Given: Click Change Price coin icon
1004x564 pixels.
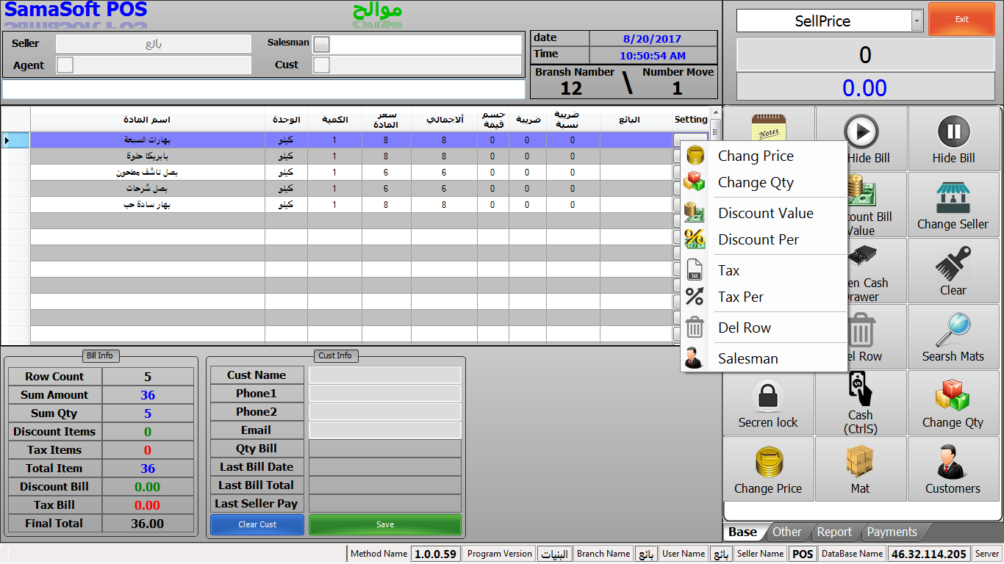Looking at the screenshot, I should coord(768,463).
